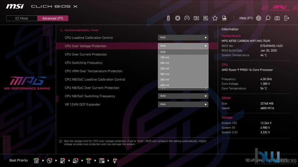The height and width of the screenshot is (167, 298).
Task: Select the USB hard disk boot priority icon
Action: point(63,161)
